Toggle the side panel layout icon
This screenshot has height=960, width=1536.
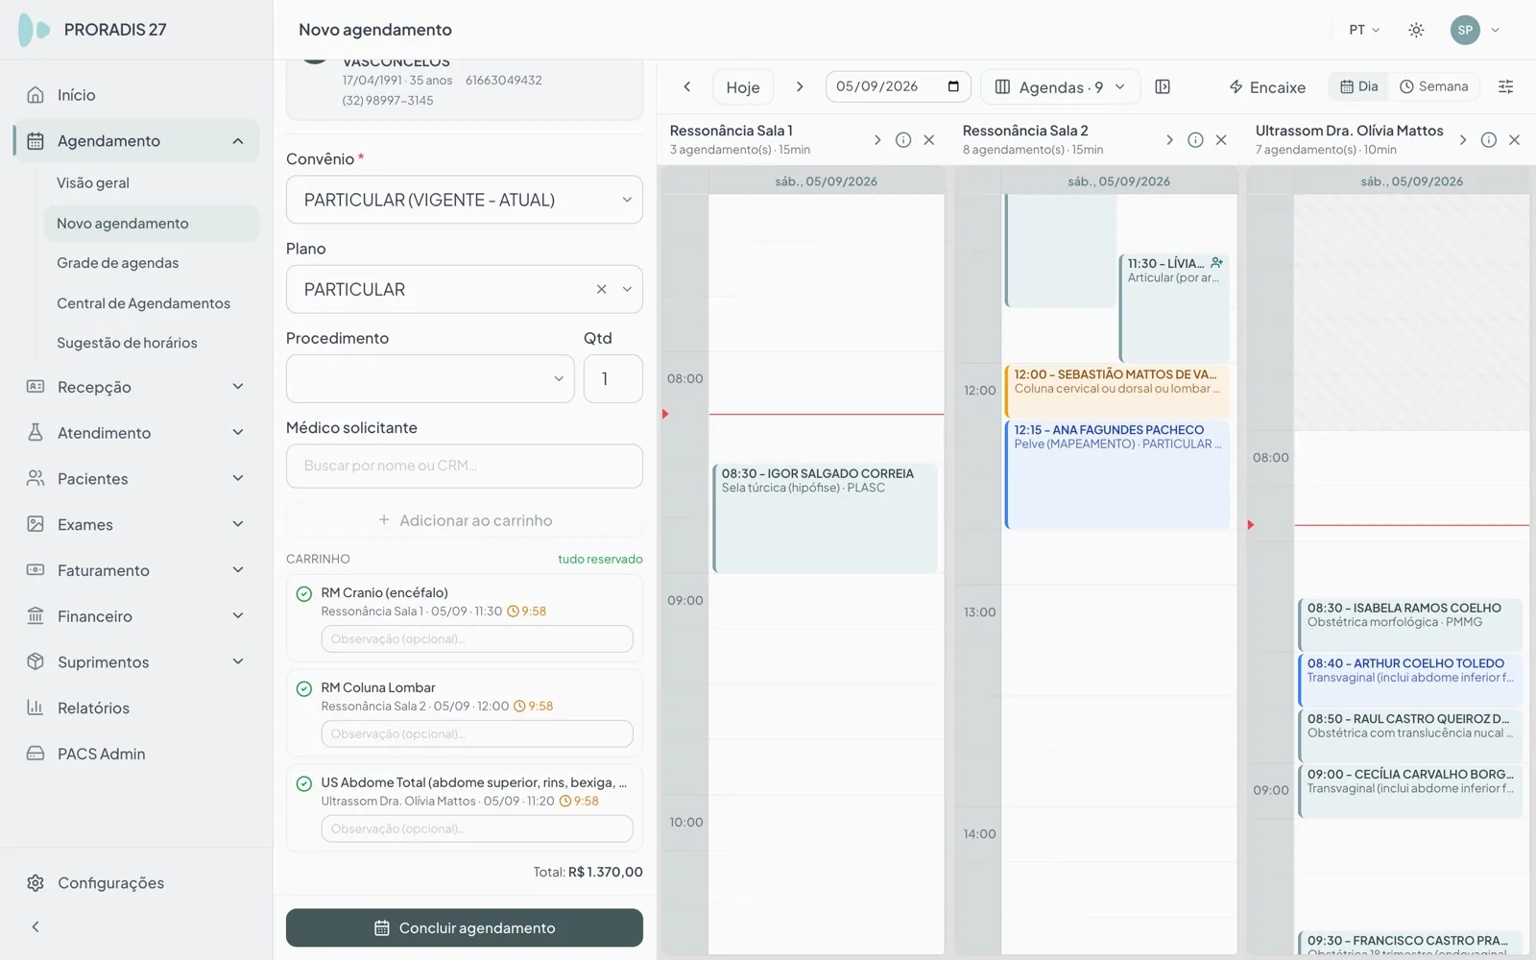pos(1163,86)
